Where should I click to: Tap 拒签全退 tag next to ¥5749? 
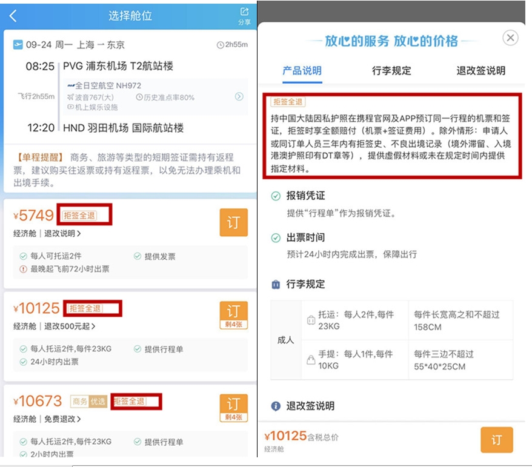tap(79, 216)
